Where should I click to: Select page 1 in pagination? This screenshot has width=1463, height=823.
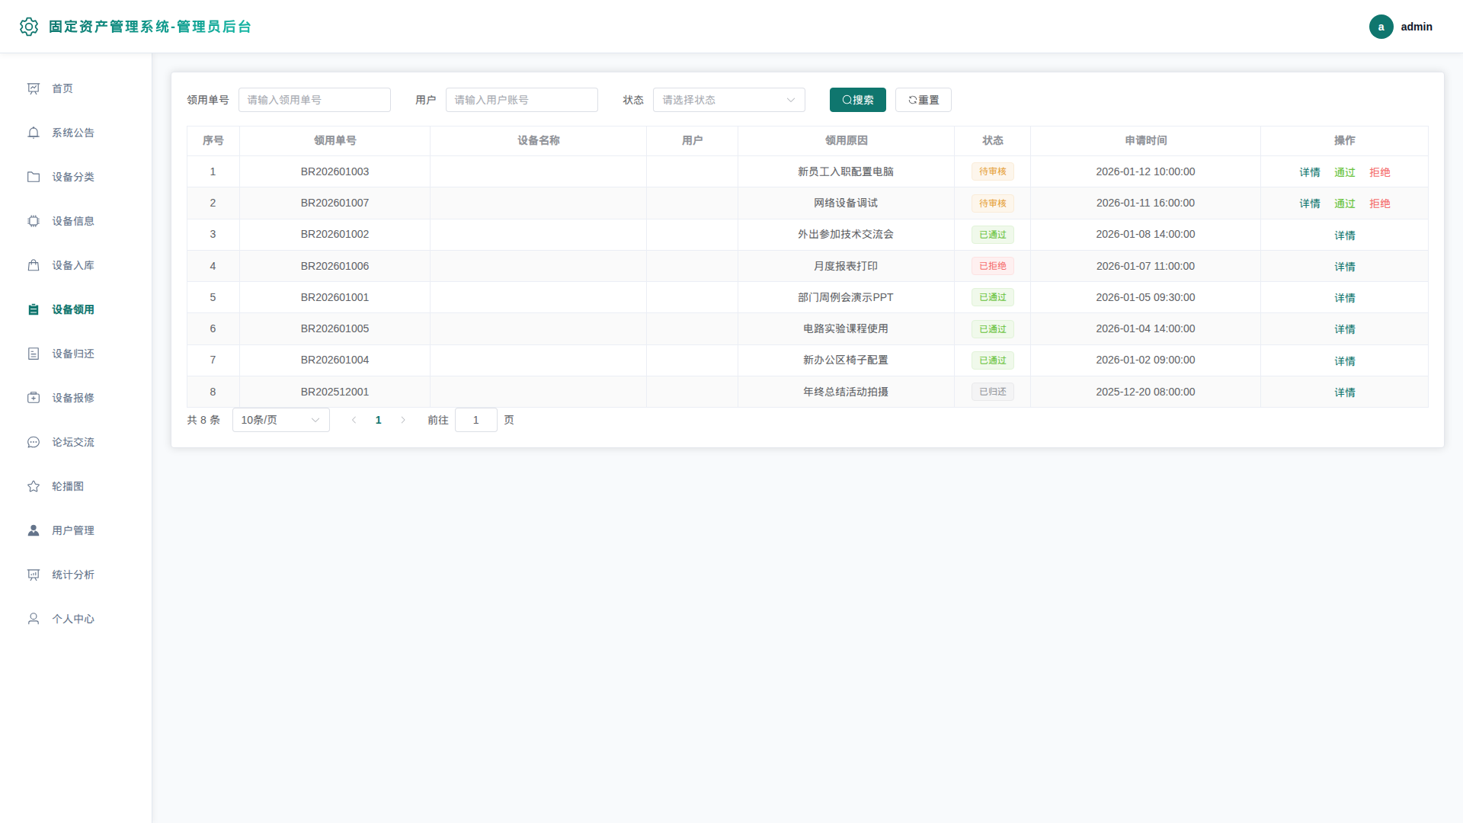[x=378, y=420]
